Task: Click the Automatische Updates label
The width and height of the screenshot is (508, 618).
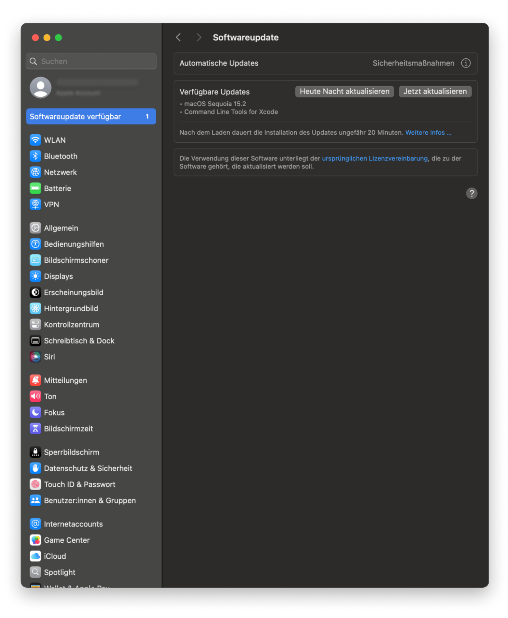Action: point(219,63)
